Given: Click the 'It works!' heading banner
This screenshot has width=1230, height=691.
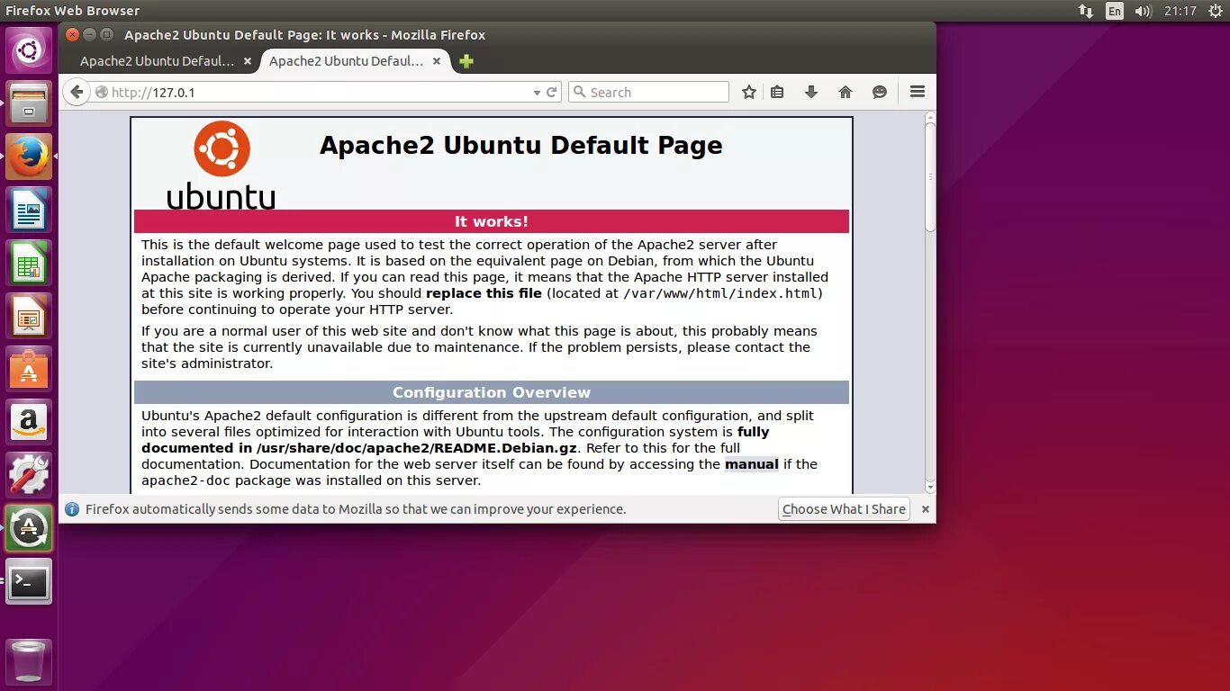Looking at the screenshot, I should click(x=492, y=221).
